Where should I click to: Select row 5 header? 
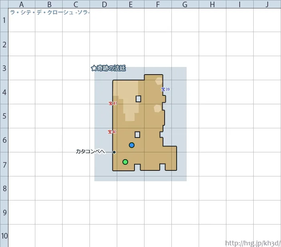[4, 116]
